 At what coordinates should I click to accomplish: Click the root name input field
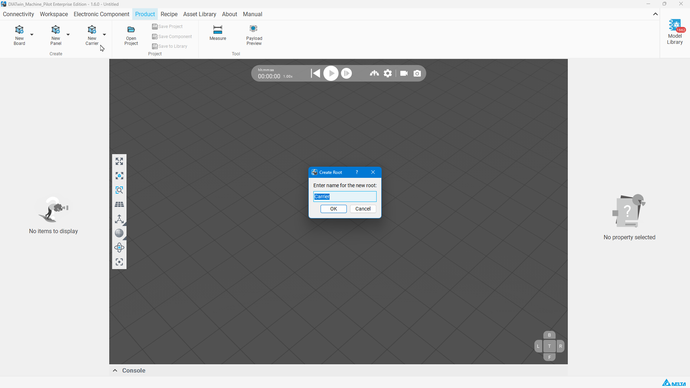coord(345,197)
